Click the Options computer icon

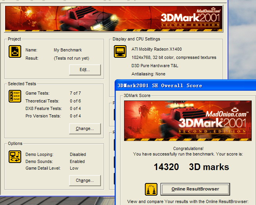[15, 157]
